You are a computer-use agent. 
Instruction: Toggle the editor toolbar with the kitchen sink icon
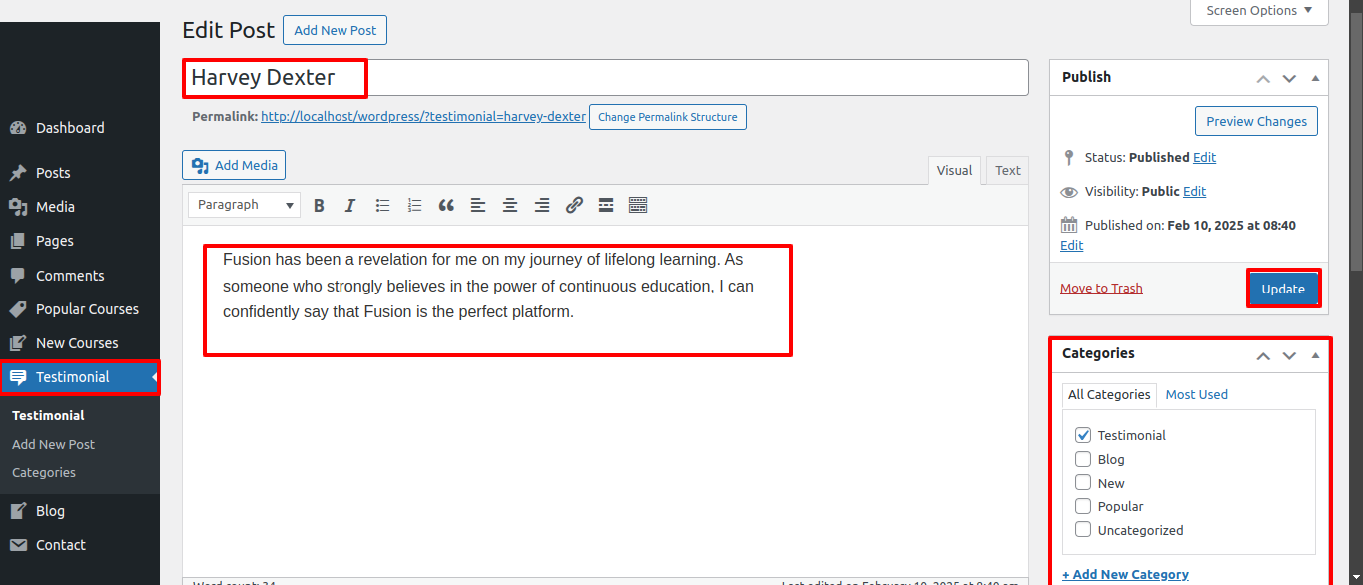coord(638,205)
